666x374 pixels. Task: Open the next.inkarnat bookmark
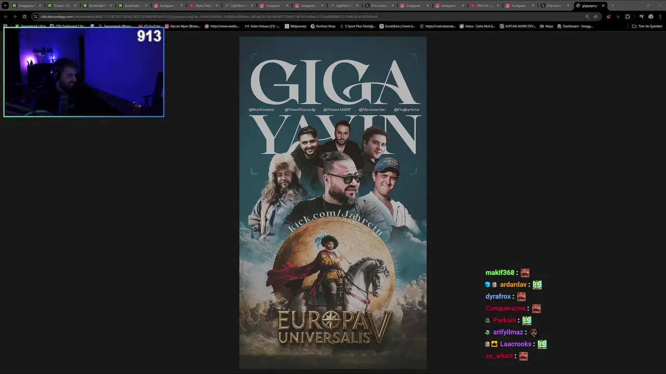[438, 26]
